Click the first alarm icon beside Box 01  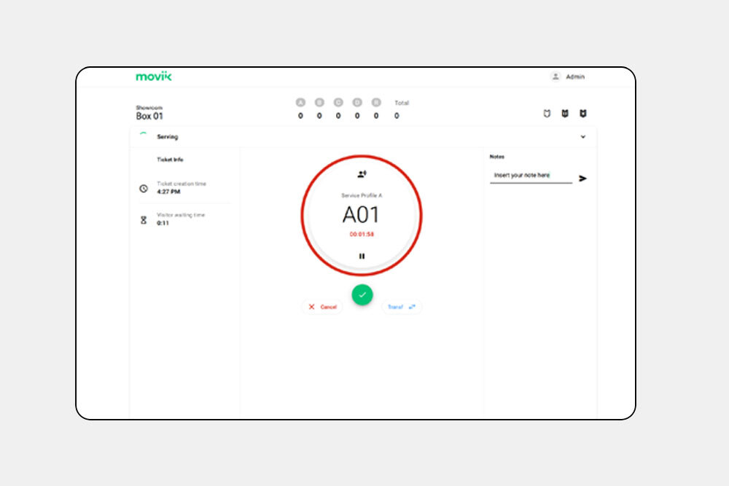click(x=547, y=114)
